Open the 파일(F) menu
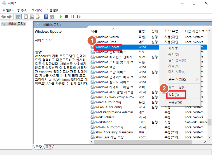Image resolution: width=212 pixels, height=155 pixels. [x=8, y=10]
